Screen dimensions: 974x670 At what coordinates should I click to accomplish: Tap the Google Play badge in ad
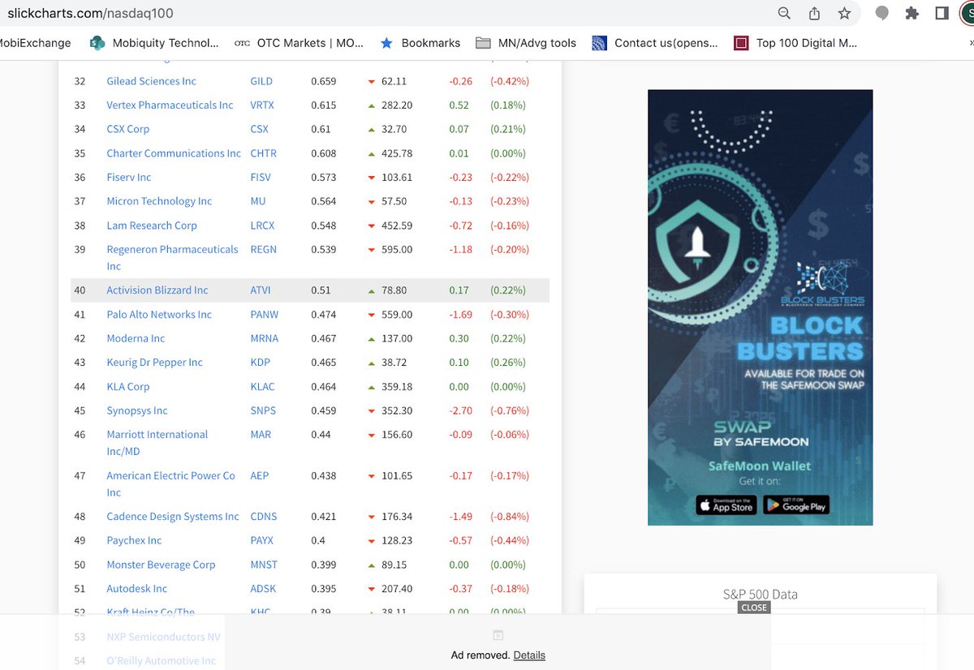pos(796,505)
